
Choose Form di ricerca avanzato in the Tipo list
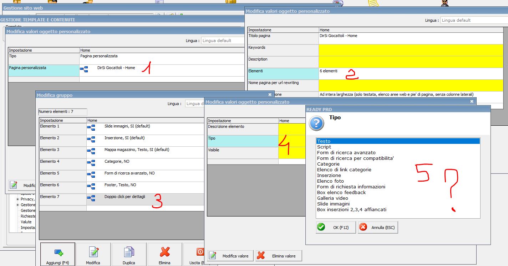click(346, 152)
